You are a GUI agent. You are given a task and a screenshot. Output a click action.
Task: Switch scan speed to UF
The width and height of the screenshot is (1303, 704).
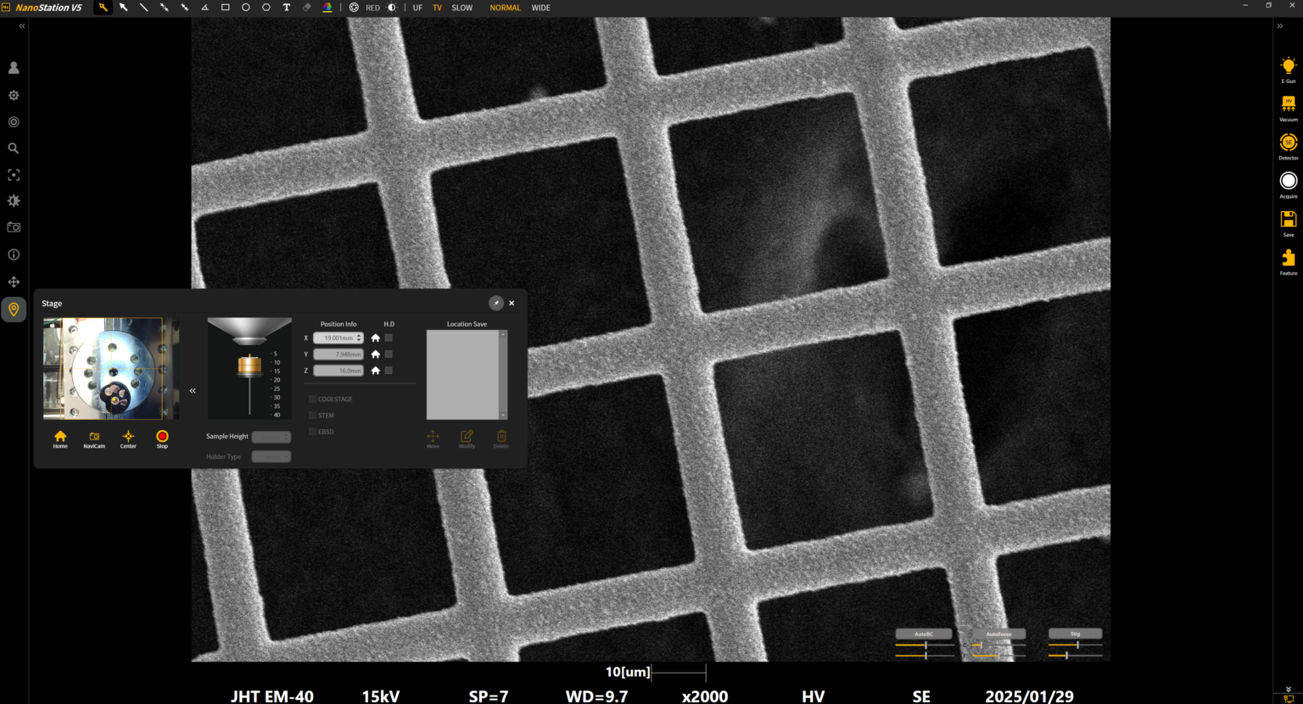click(417, 8)
